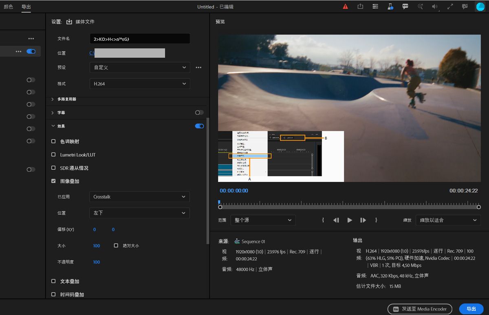Click the 不透明度 value 100
Image resolution: width=489 pixels, height=315 pixels.
[97, 262]
